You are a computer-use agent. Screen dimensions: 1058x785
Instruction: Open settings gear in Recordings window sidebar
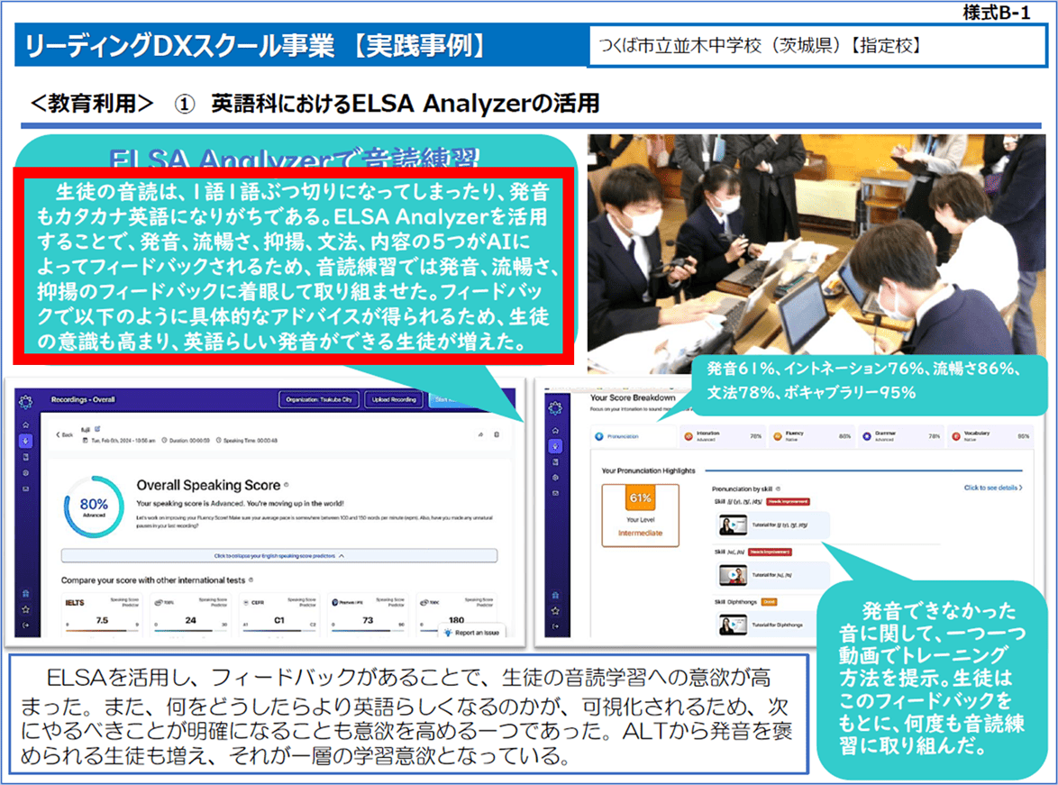(x=25, y=473)
